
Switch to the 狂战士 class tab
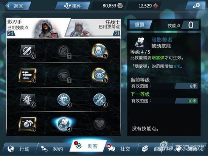(93, 28)
